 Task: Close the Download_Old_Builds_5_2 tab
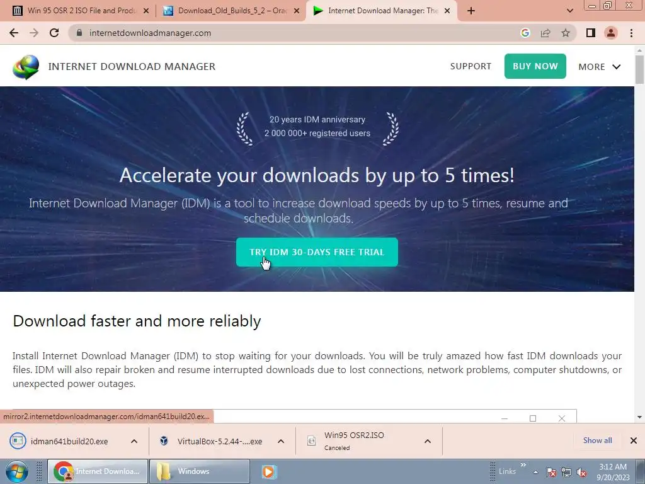click(296, 11)
